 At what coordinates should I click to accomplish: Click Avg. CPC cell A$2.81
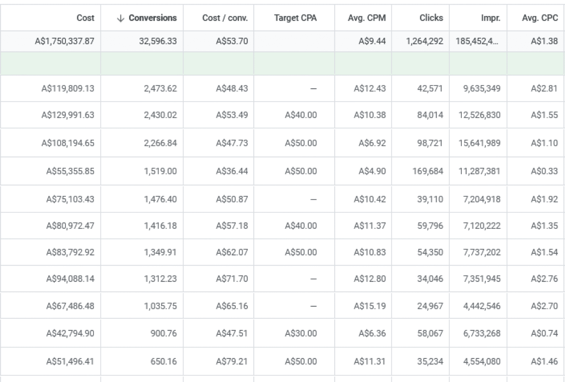coord(544,89)
